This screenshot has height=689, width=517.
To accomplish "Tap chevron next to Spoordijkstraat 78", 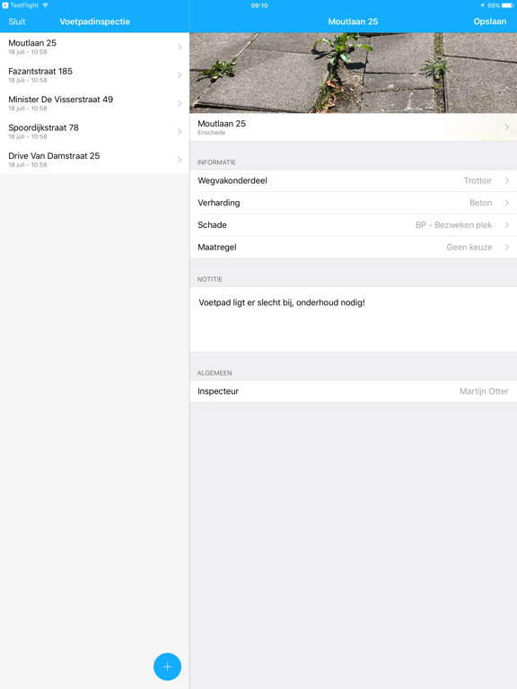I will pyautogui.click(x=180, y=131).
